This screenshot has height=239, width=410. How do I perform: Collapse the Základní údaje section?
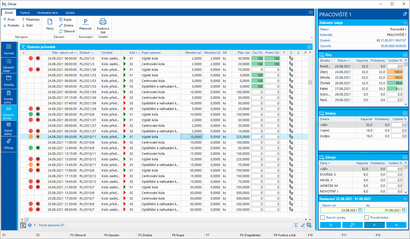405,23
